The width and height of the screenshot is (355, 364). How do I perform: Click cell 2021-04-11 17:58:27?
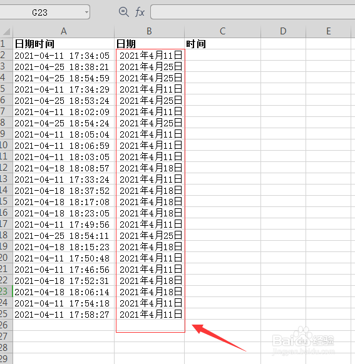(64, 314)
